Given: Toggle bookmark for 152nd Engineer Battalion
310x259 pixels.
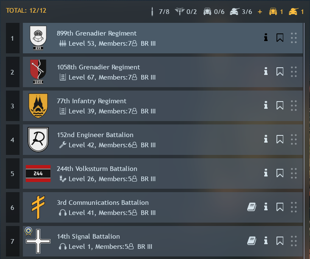Looking at the screenshot, I should click(280, 139).
